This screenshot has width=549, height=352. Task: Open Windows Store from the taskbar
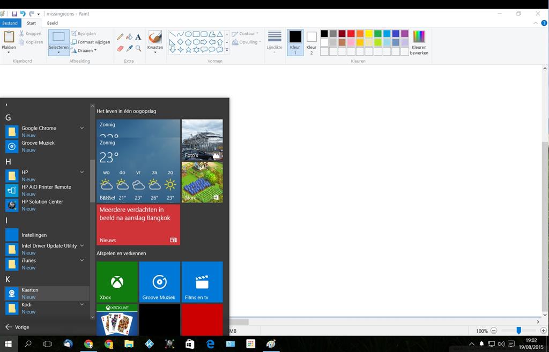click(x=190, y=344)
